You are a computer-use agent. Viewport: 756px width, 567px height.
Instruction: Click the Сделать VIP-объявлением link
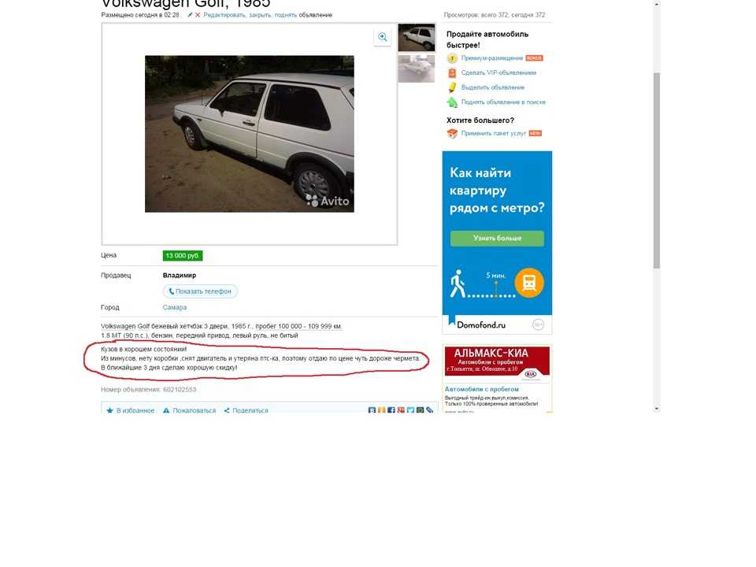click(x=498, y=72)
